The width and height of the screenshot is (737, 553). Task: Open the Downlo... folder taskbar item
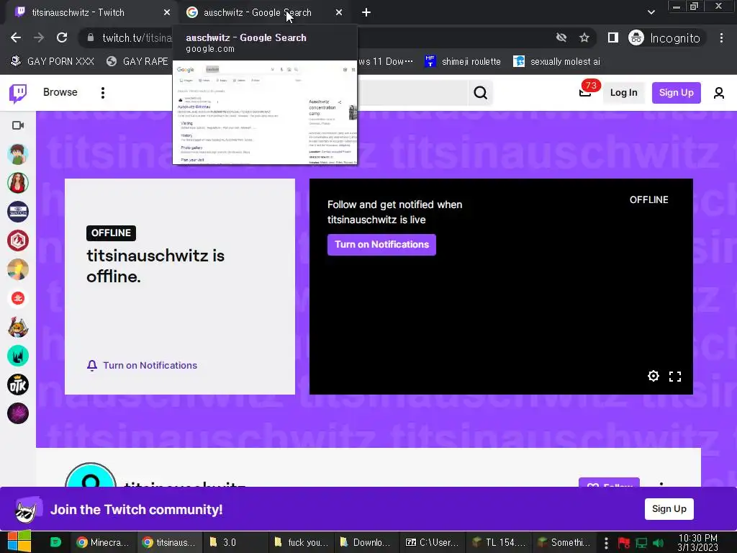click(366, 542)
